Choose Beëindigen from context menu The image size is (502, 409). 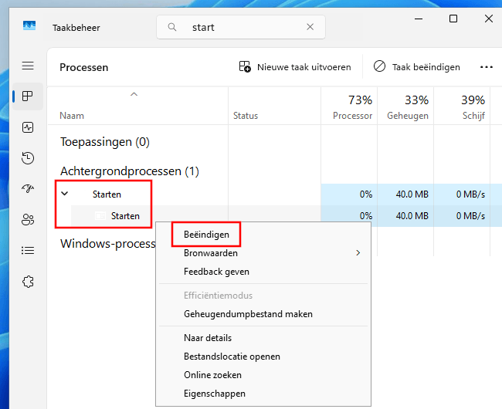point(206,235)
